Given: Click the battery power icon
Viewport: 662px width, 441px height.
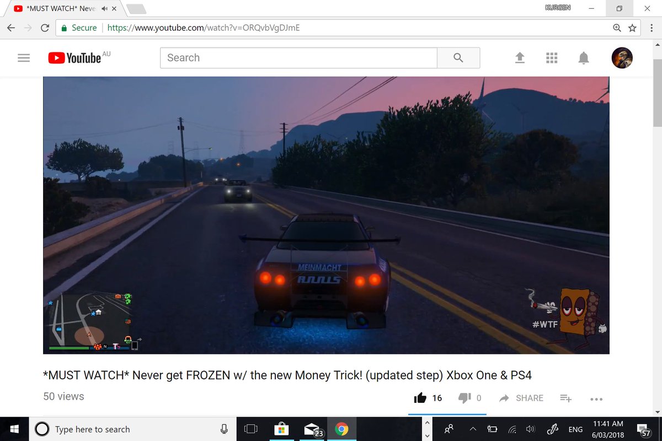Looking at the screenshot, I should point(493,429).
